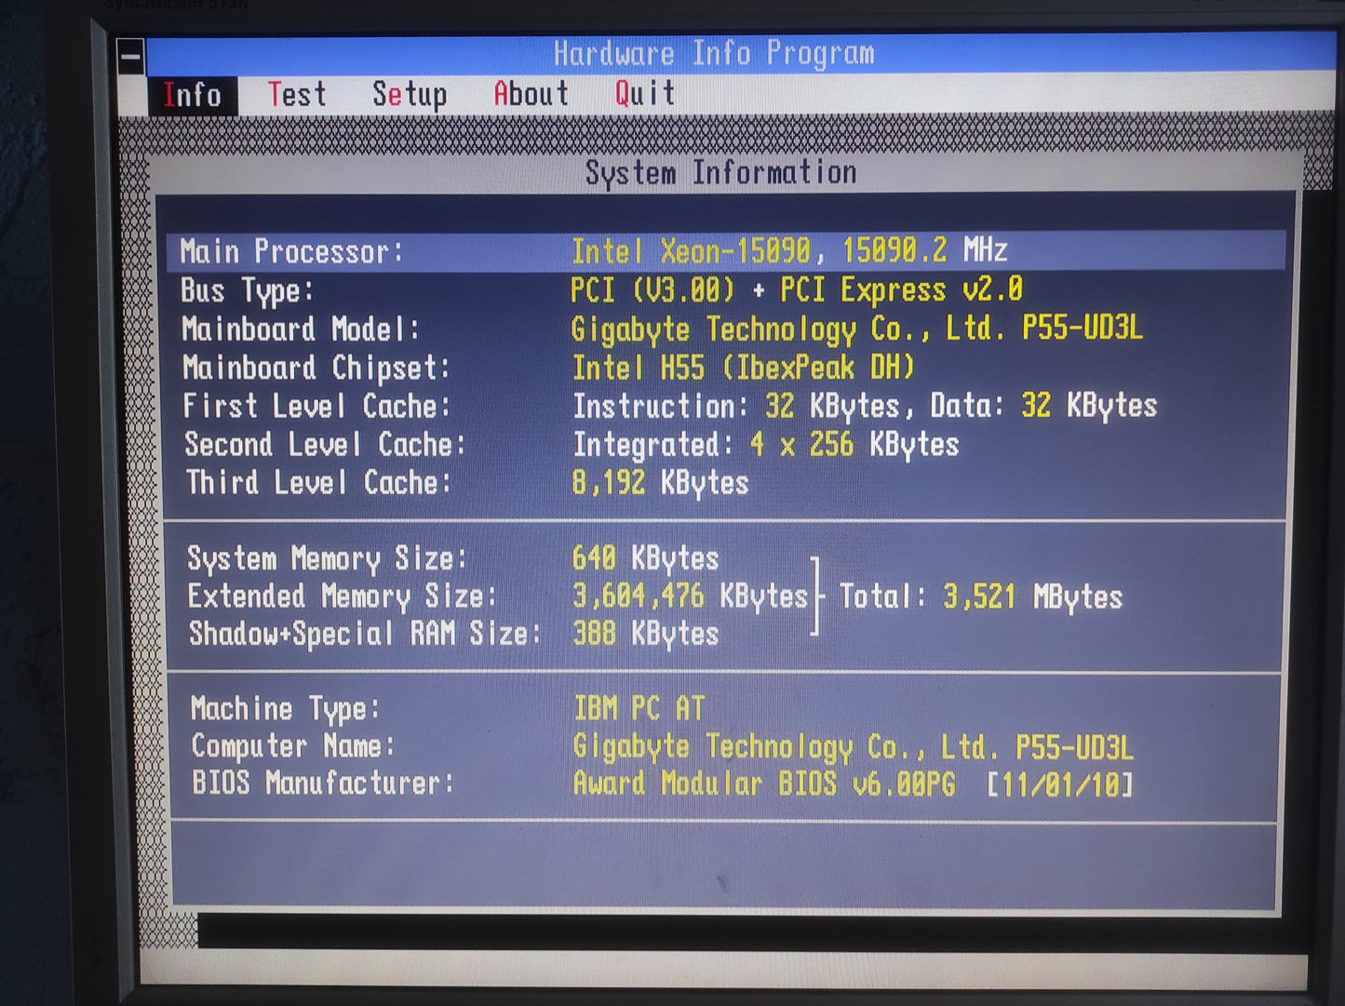Select the Mainboard Chipset row
Image resolution: width=1345 pixels, height=1006 pixels.
[726, 368]
